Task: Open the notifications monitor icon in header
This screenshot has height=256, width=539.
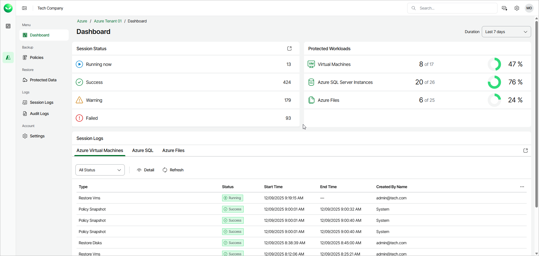Action: point(505,8)
